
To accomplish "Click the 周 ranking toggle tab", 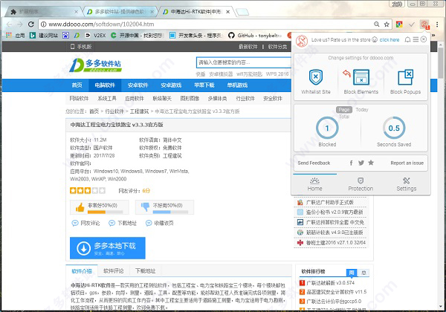I will [352, 273].
